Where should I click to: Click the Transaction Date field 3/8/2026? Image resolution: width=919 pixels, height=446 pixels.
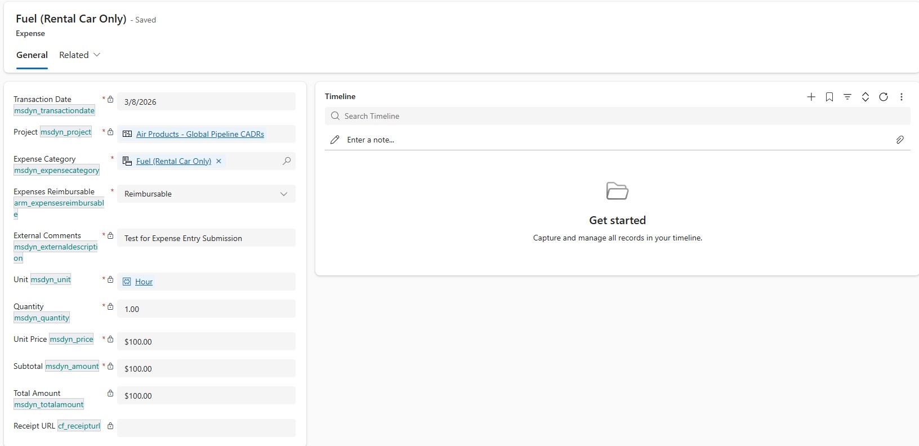[x=206, y=101]
